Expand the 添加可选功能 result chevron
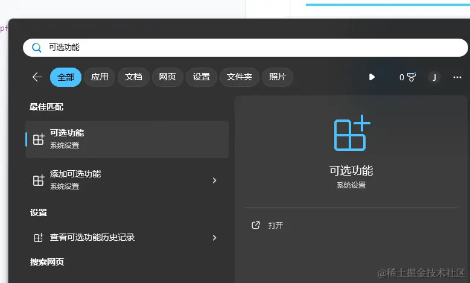470x283 pixels. tap(214, 180)
